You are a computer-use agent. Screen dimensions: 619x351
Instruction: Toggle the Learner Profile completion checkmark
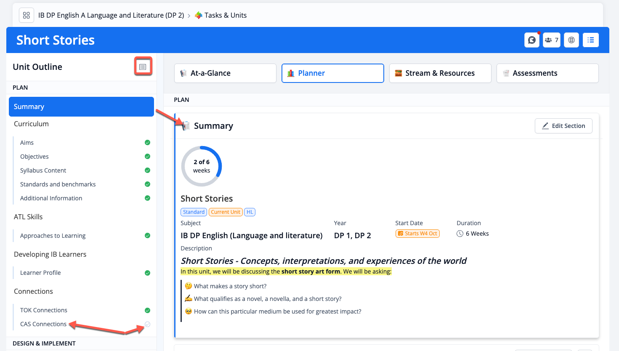[x=147, y=273]
